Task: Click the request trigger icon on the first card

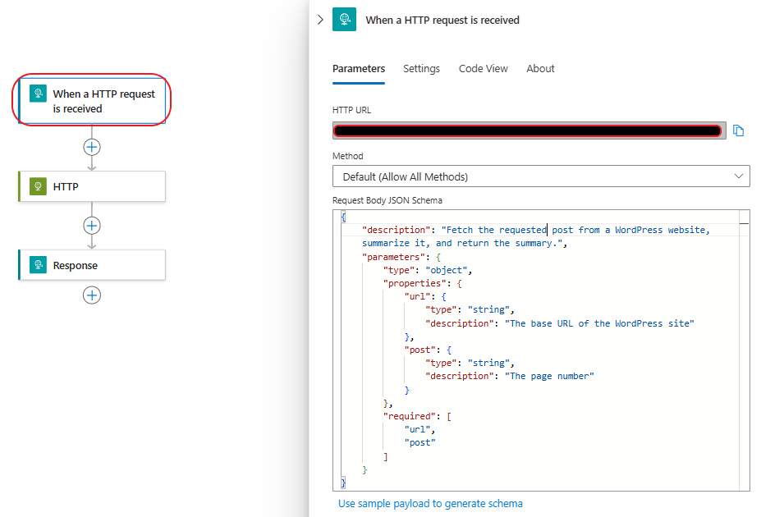Action: [38, 94]
